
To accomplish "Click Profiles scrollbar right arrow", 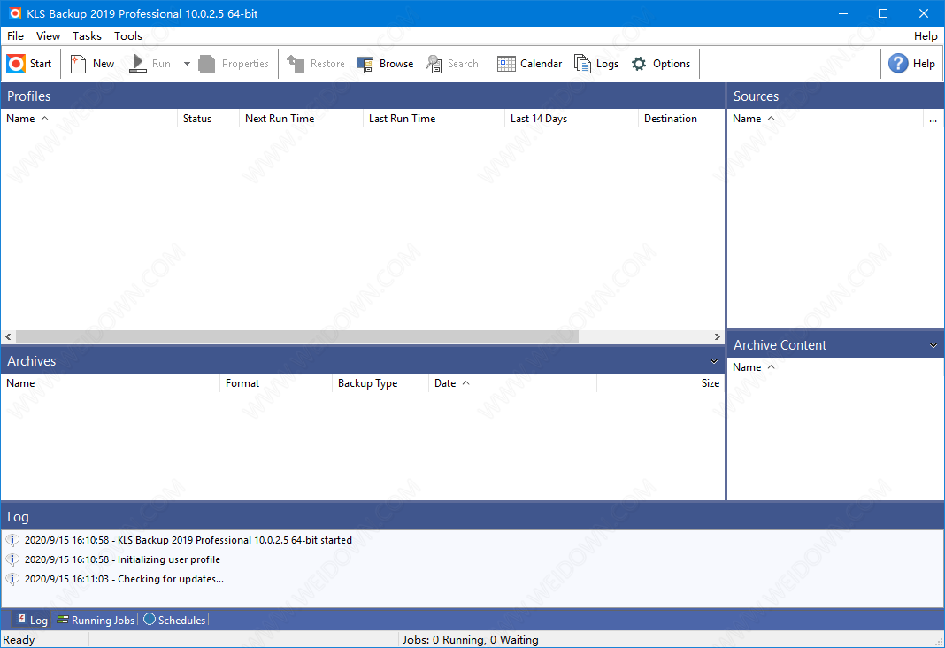I will (718, 337).
